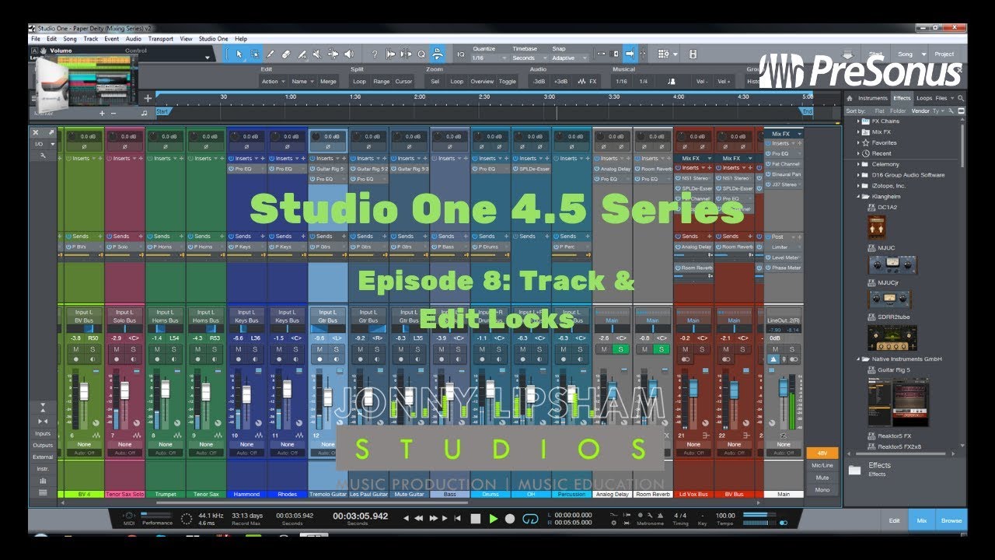Open the File menu
Screen dimensions: 995x560
tap(36, 38)
